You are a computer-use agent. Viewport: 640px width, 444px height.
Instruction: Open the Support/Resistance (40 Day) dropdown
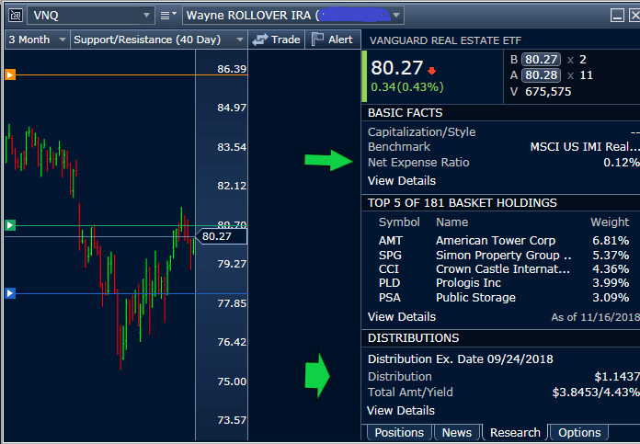pyautogui.click(x=239, y=40)
